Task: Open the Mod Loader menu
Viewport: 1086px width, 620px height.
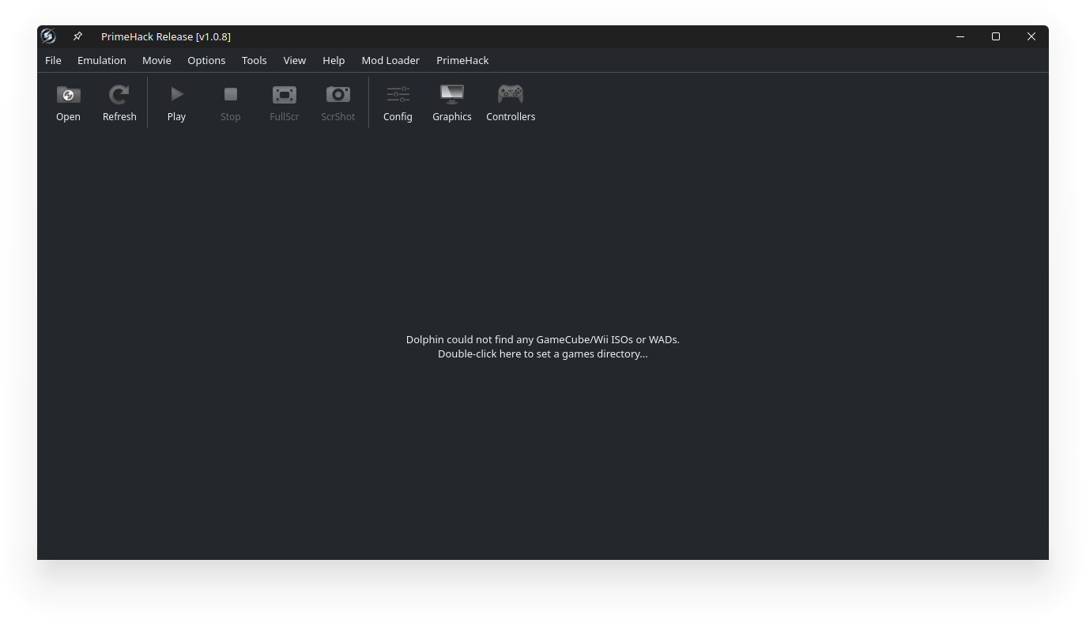Action: 390,60
